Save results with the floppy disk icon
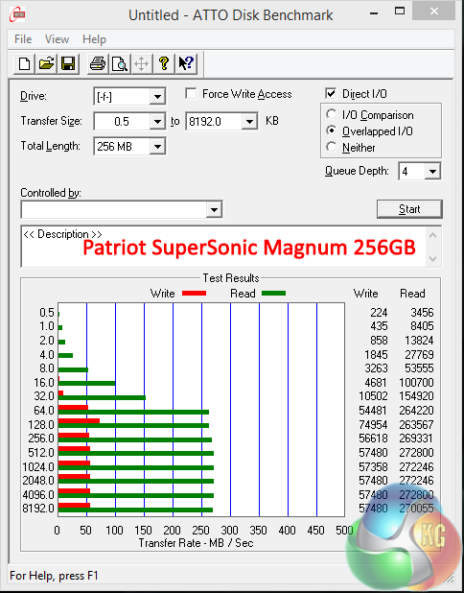This screenshot has height=593, width=464. click(68, 63)
